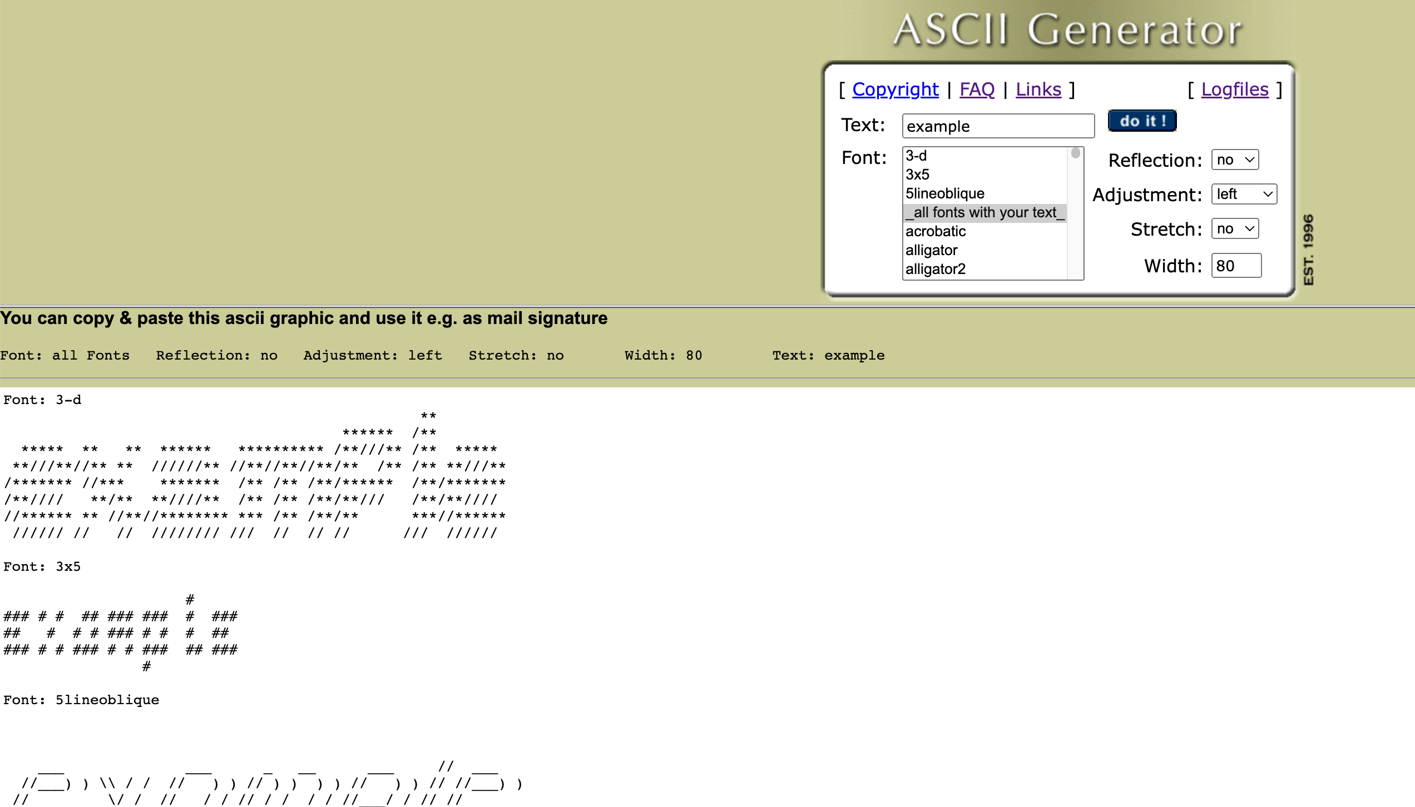Open the Stretch dropdown

(x=1234, y=228)
